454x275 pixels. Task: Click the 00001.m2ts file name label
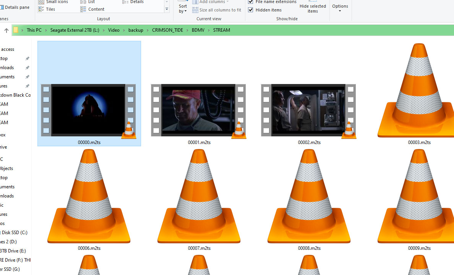(199, 142)
